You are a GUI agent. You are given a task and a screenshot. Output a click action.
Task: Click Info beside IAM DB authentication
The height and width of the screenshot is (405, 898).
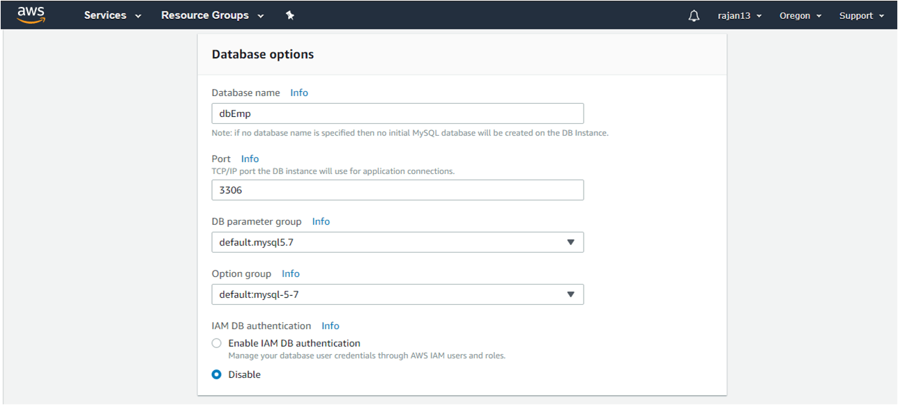[330, 325]
